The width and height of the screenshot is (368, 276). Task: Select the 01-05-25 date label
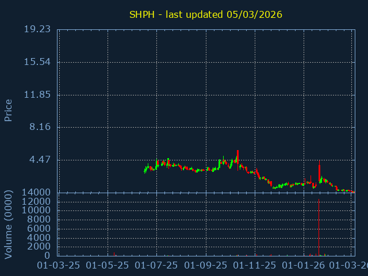point(108,265)
